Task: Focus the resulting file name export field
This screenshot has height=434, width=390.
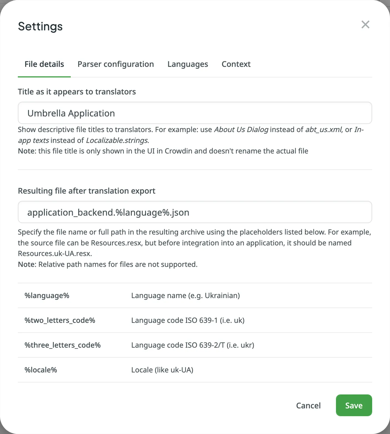Action: (x=195, y=212)
